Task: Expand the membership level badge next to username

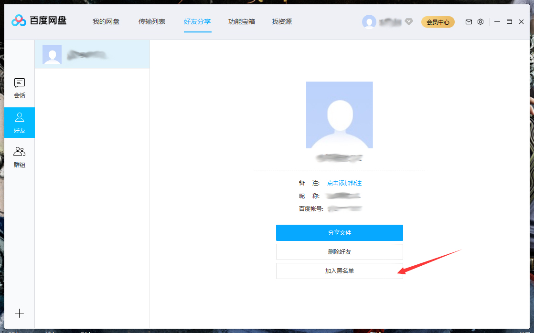Action: tap(409, 21)
